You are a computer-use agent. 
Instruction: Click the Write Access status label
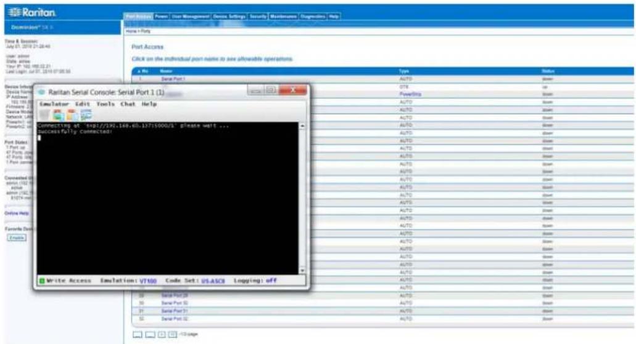[x=68, y=281]
